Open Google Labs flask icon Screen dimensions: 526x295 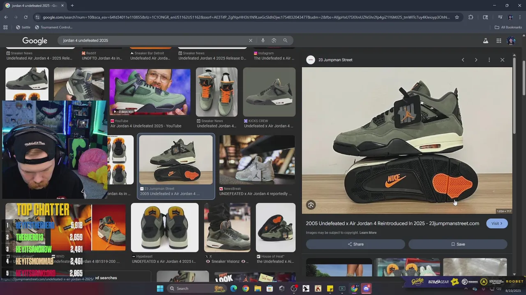tap(486, 41)
